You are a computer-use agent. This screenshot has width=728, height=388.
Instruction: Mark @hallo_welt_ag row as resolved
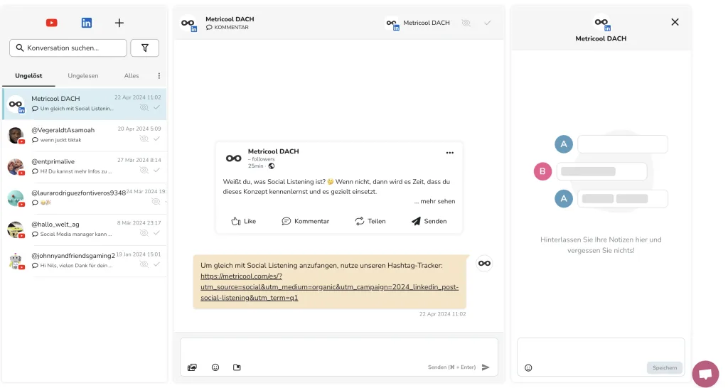tap(156, 233)
